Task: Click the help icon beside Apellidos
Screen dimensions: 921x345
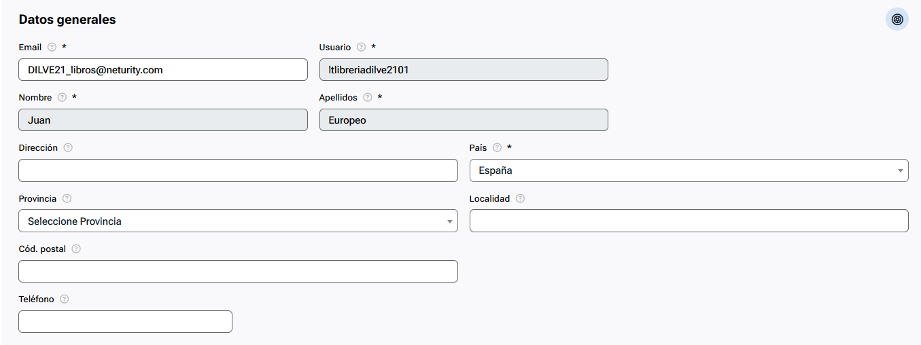Action: 368,97
